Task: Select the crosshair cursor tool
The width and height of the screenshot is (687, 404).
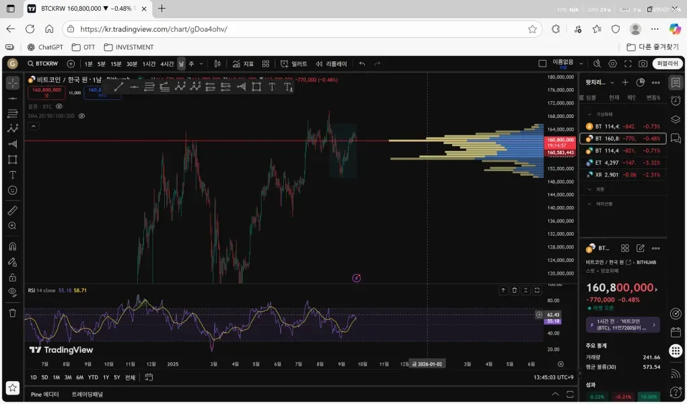Action: [13, 82]
